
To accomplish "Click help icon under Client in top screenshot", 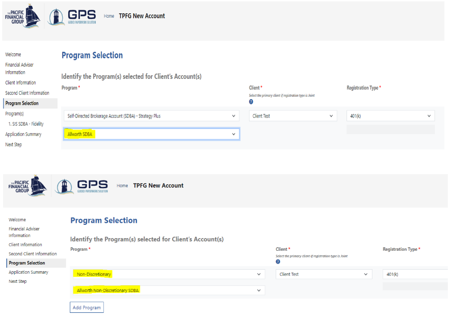I will (251, 102).
